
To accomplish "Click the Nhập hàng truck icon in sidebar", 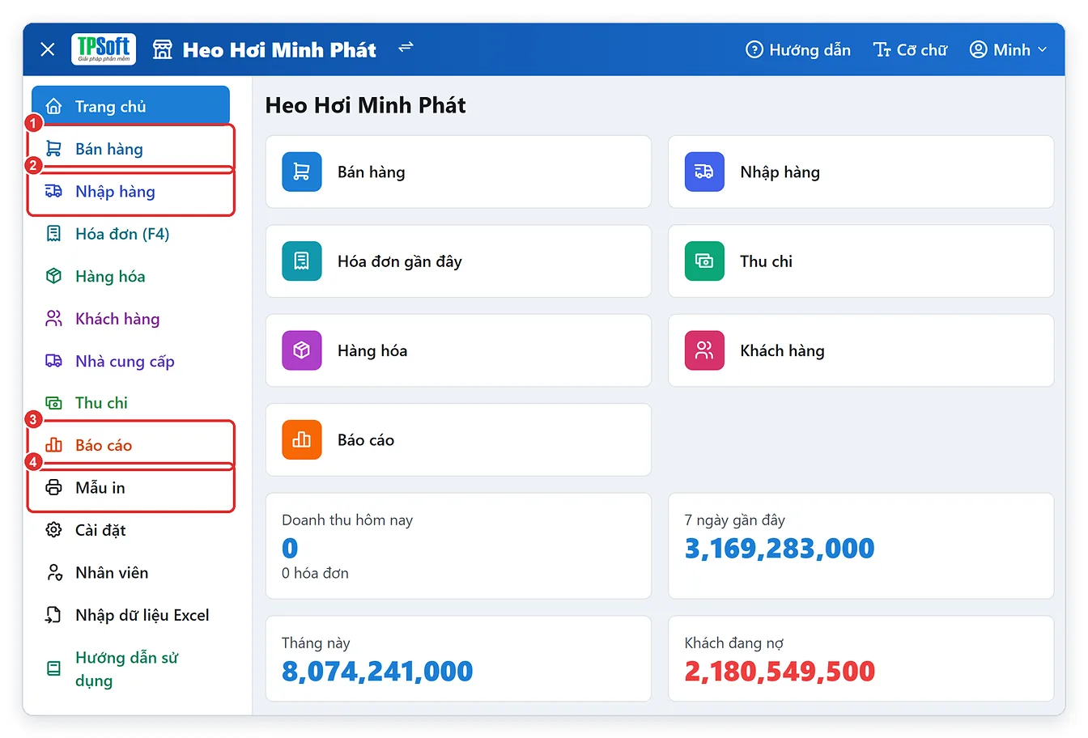I will tap(53, 191).
